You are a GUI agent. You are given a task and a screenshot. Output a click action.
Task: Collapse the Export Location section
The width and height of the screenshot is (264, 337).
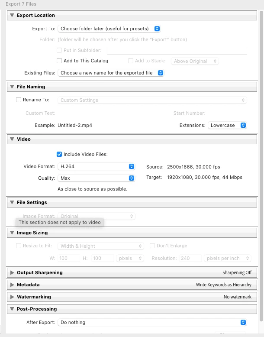pos(12,15)
